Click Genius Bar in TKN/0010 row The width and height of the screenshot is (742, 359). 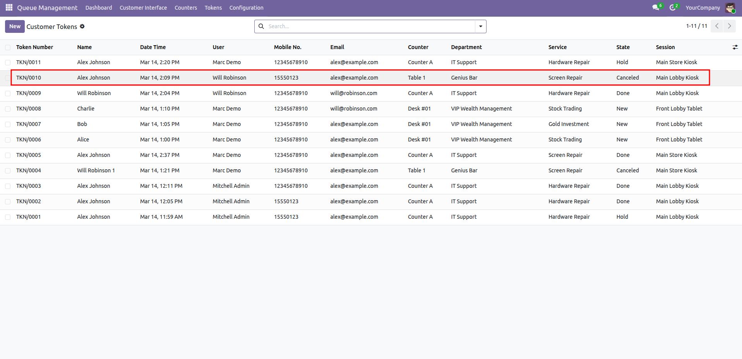[464, 78]
